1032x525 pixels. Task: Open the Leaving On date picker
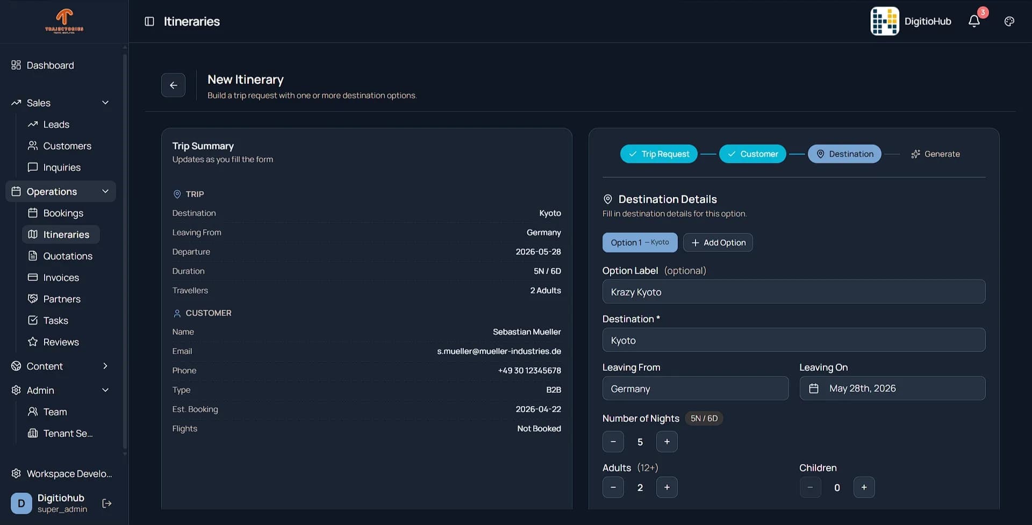[892, 388]
